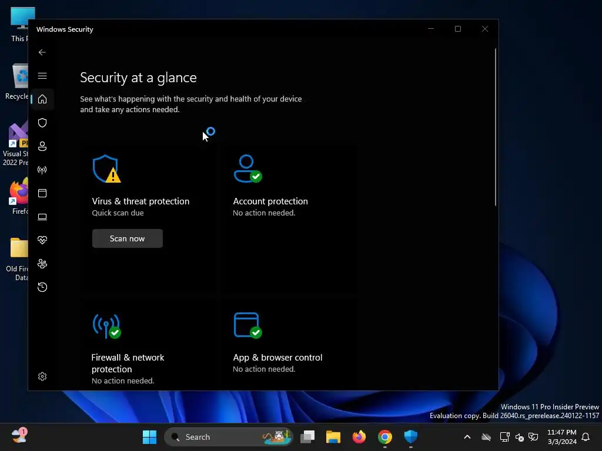This screenshot has width=602, height=451.
Task: Open Device security laptop icon in sidebar
Action: click(42, 217)
